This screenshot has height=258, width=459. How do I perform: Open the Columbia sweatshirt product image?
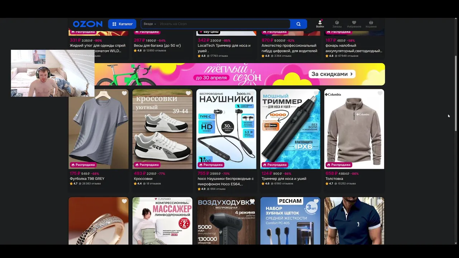click(x=354, y=129)
